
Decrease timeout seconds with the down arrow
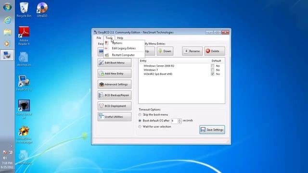pyautogui.click(x=180, y=122)
